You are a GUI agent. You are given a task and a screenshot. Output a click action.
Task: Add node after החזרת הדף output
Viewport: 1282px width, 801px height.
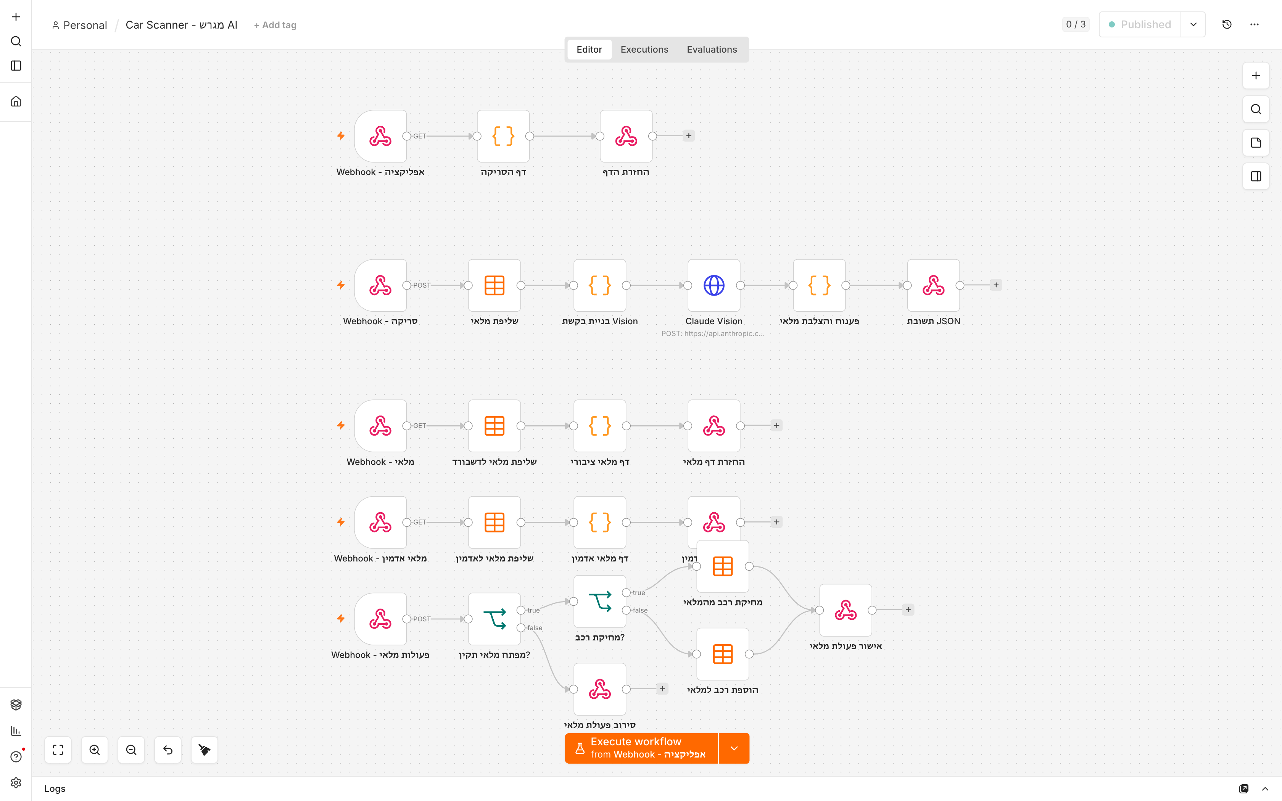[x=689, y=136]
